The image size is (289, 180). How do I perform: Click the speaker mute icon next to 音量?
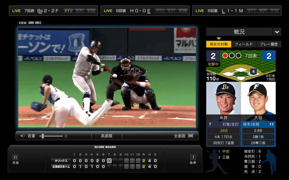click(22, 136)
